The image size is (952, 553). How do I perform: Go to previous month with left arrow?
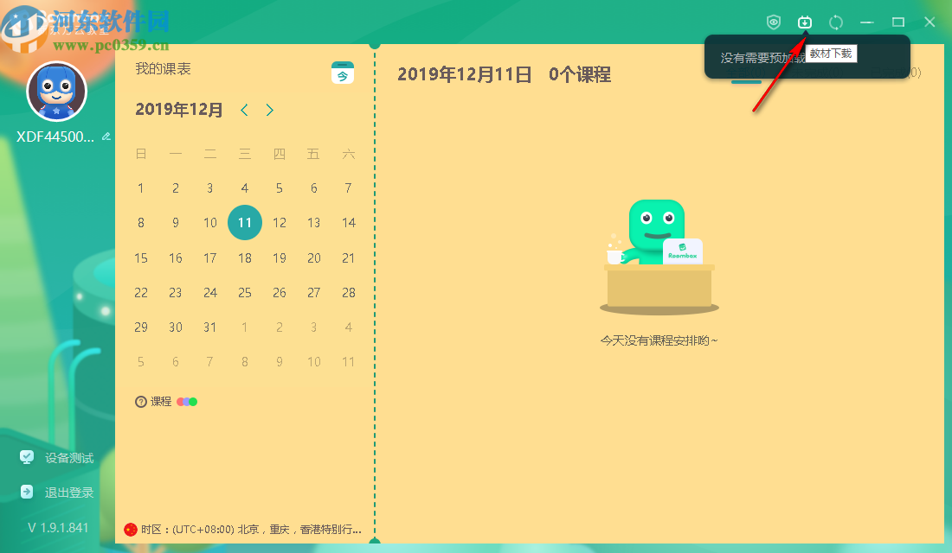[x=244, y=110]
